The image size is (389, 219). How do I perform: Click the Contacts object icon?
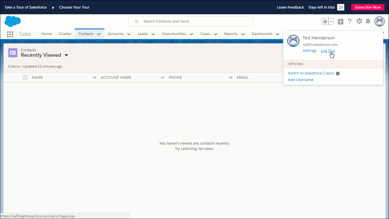13,53
